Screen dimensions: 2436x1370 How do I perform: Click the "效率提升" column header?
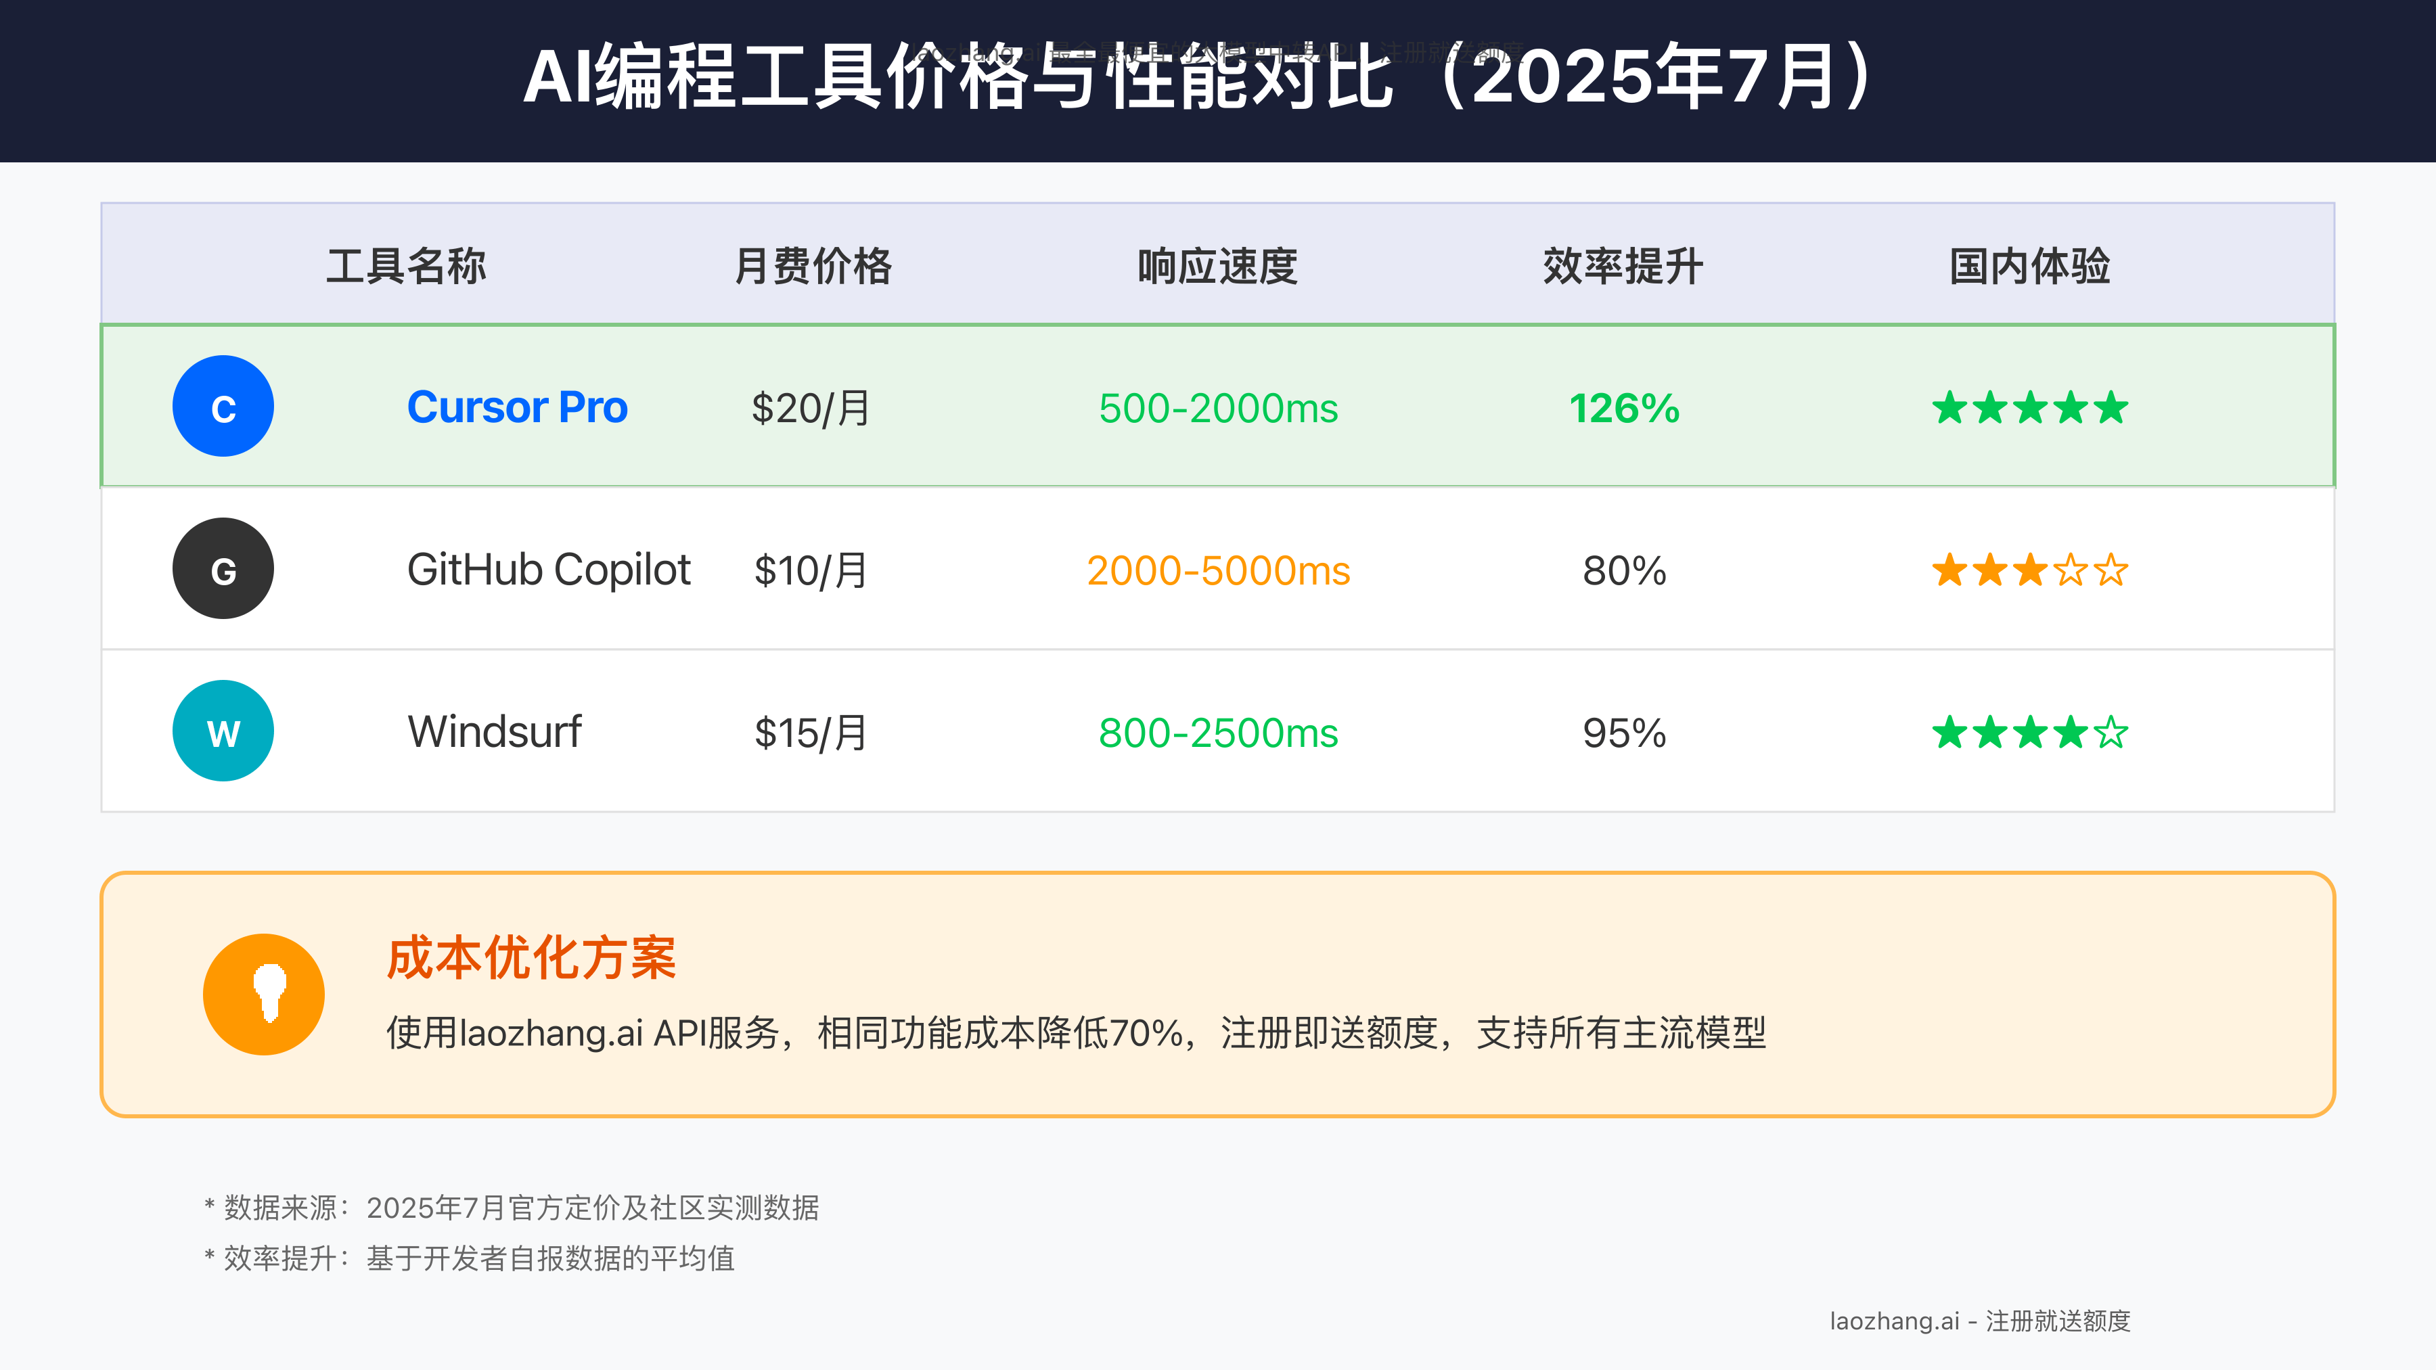click(x=1624, y=266)
